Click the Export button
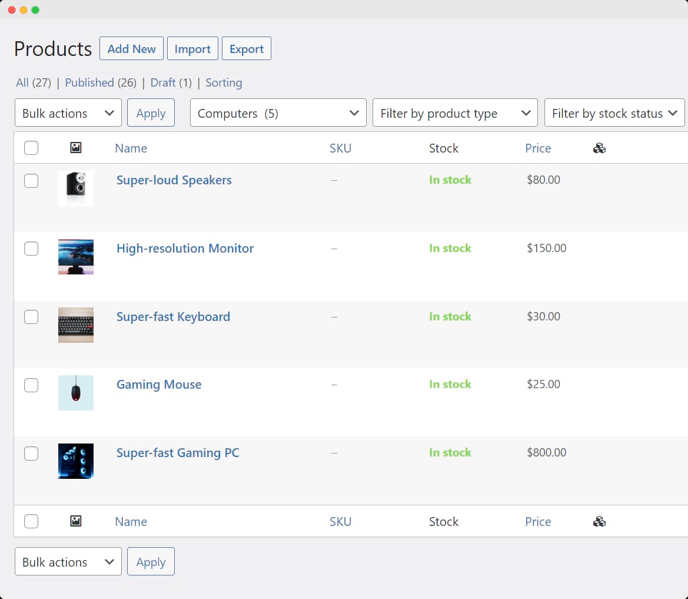This screenshot has height=599, width=688. (x=247, y=48)
